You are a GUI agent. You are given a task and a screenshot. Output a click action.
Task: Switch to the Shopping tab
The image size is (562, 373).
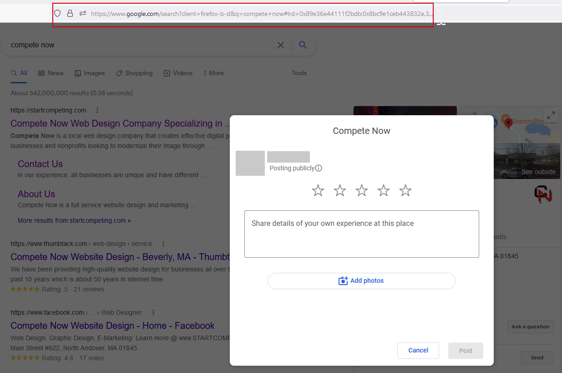pyautogui.click(x=134, y=73)
